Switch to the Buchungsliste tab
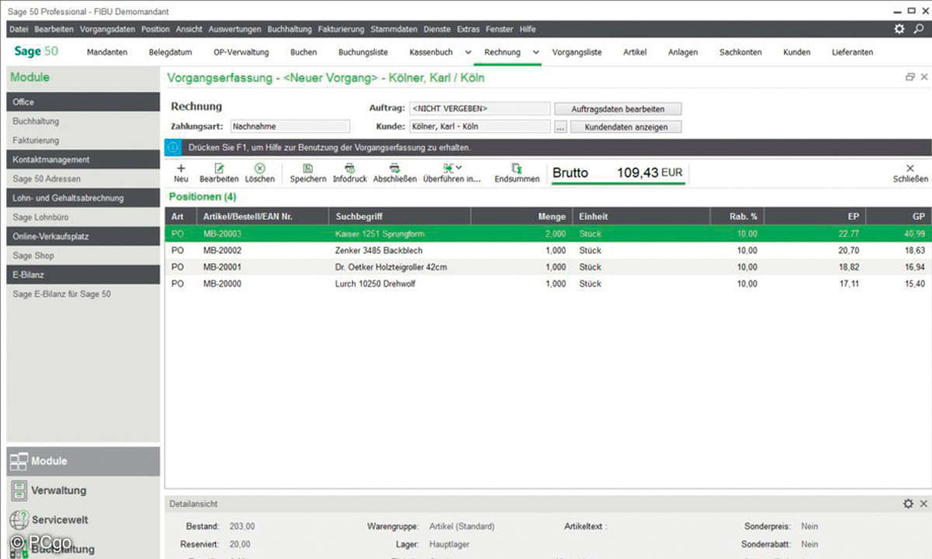932x559 pixels. [363, 52]
